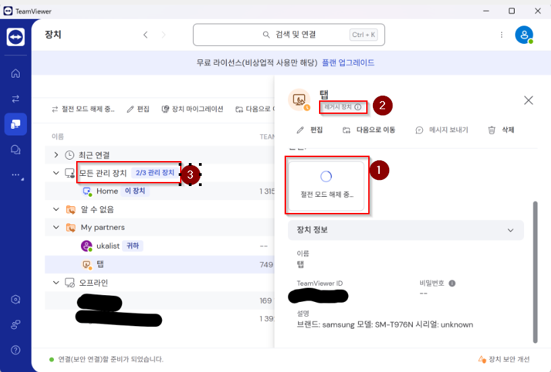This screenshot has height=372, width=551.
Task: Click the 이름 column header
Action: pyautogui.click(x=57, y=137)
